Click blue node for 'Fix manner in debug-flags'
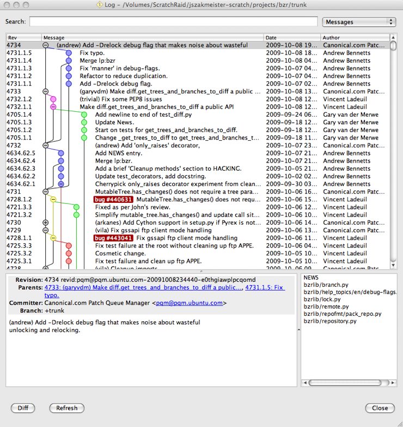Viewport: 403px width, 427px height. pos(69,68)
